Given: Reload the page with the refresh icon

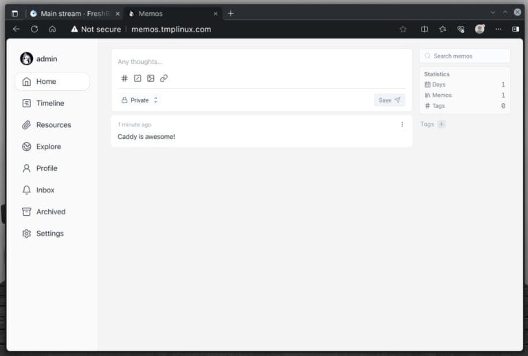Looking at the screenshot, I should point(34,29).
